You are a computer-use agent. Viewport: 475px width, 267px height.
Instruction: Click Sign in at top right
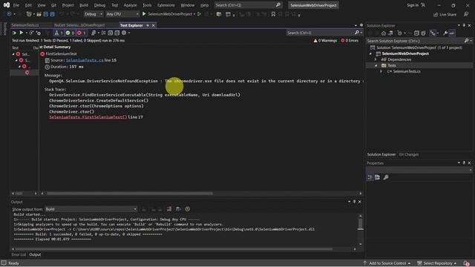pyautogui.click(x=413, y=5)
